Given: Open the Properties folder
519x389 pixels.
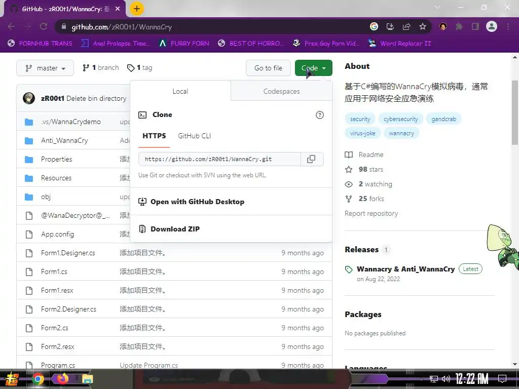Looking at the screenshot, I should [x=57, y=159].
